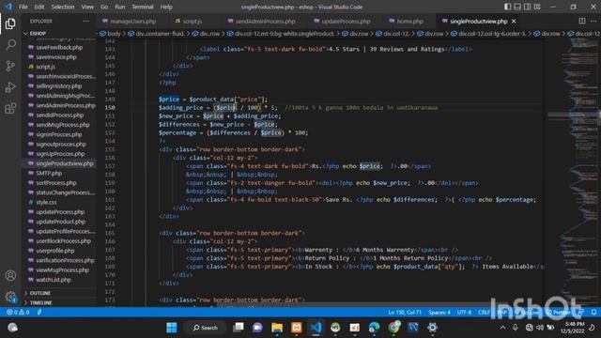The width and height of the screenshot is (601, 338).
Task: Open Explorer Views and More Actions ellipsis
Action: pos(86,21)
